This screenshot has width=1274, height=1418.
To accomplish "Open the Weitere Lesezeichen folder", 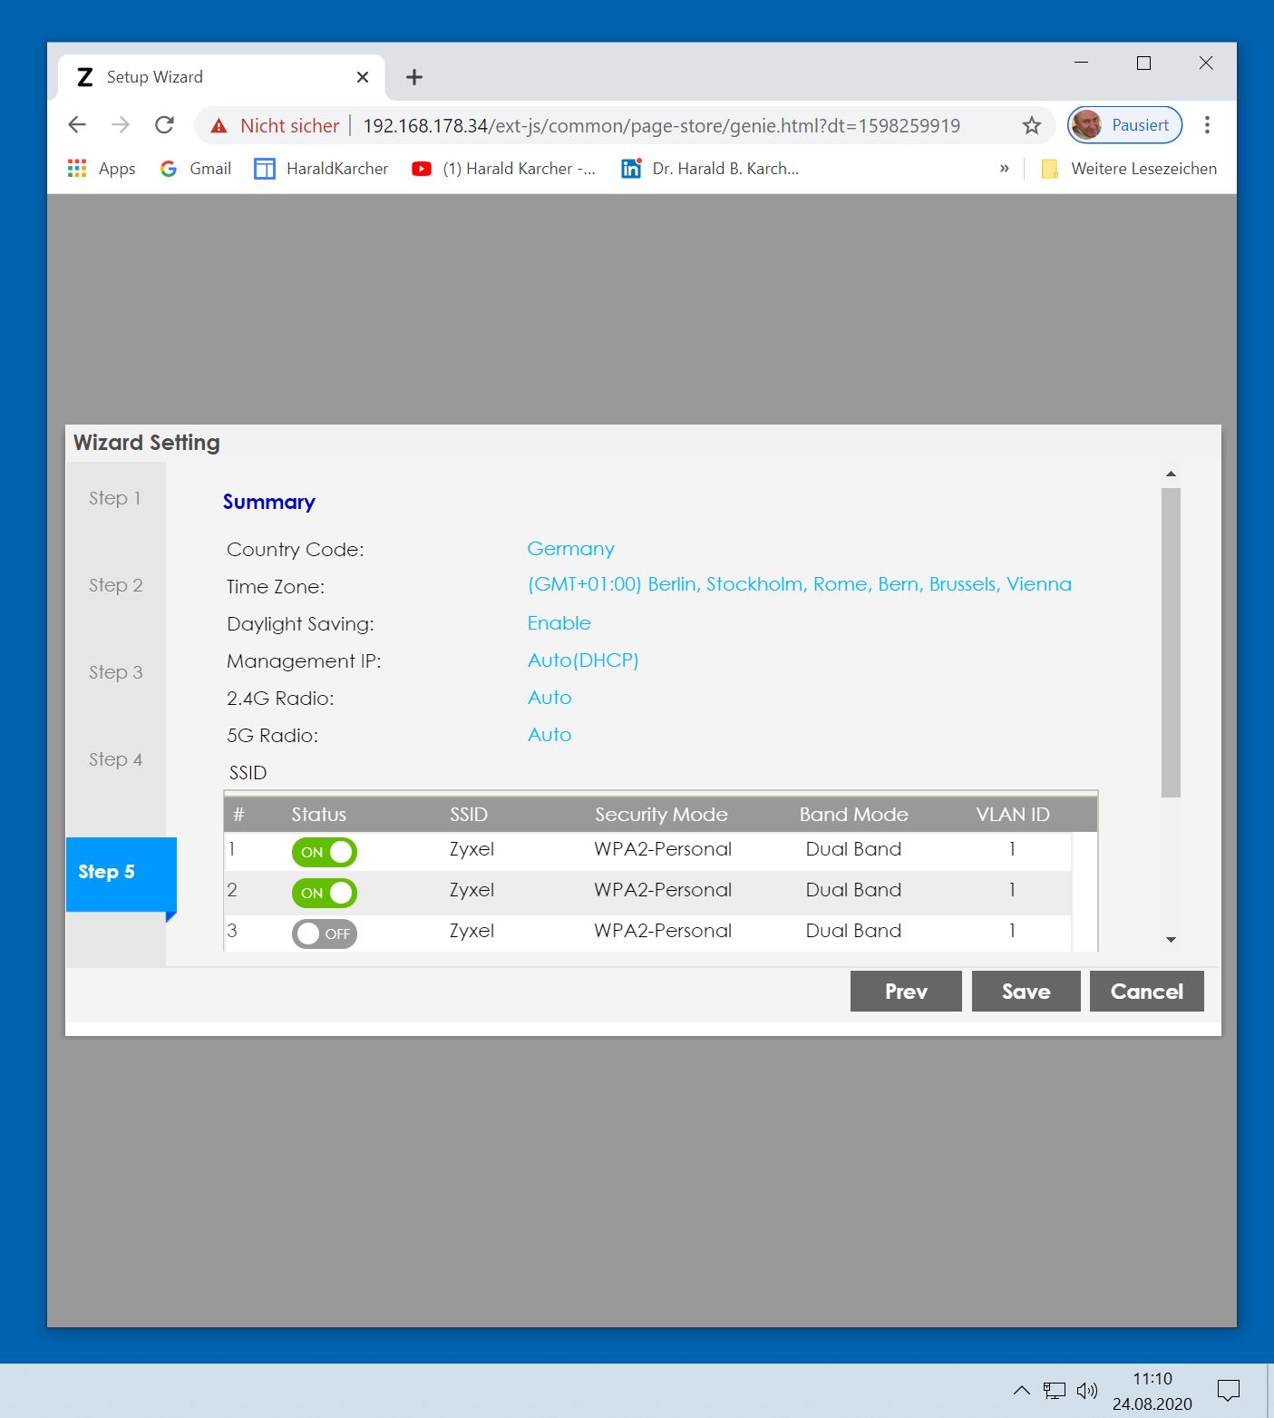I will tap(1129, 168).
